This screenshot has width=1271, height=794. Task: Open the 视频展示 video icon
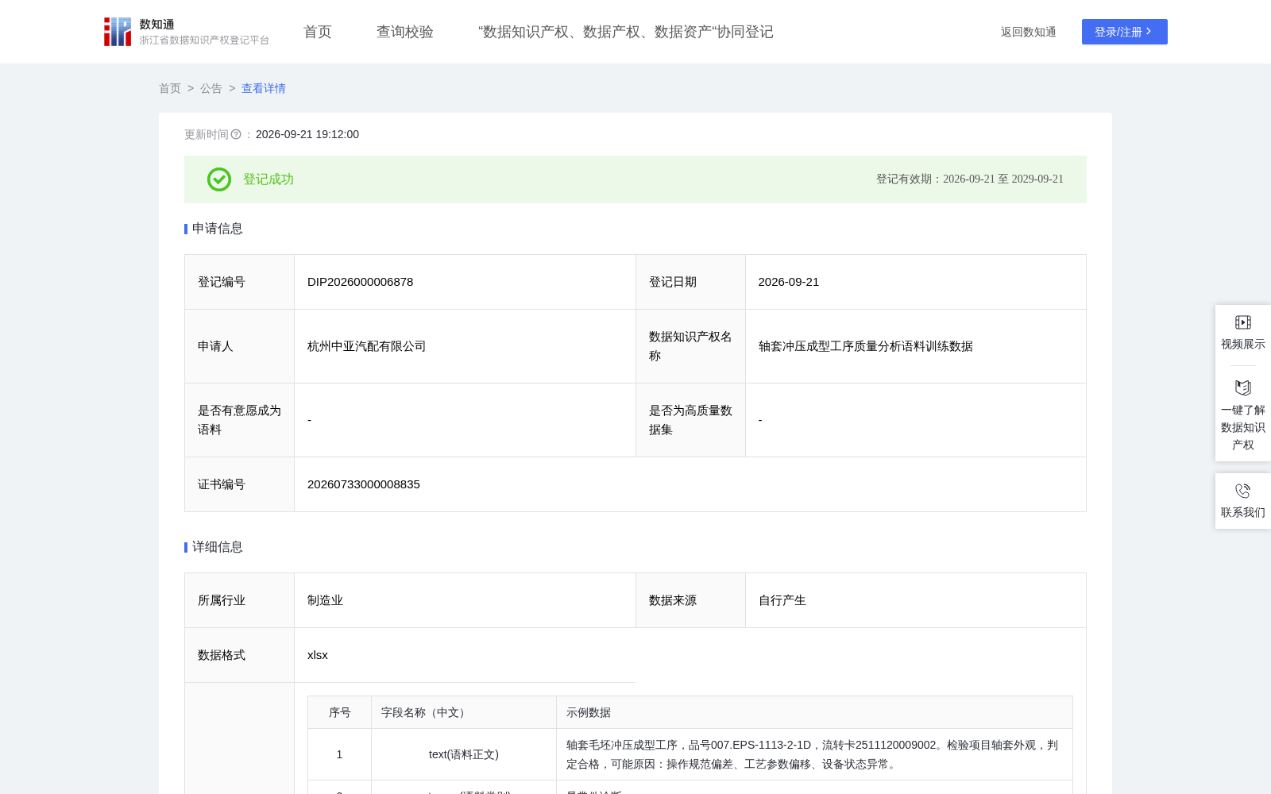[1243, 322]
